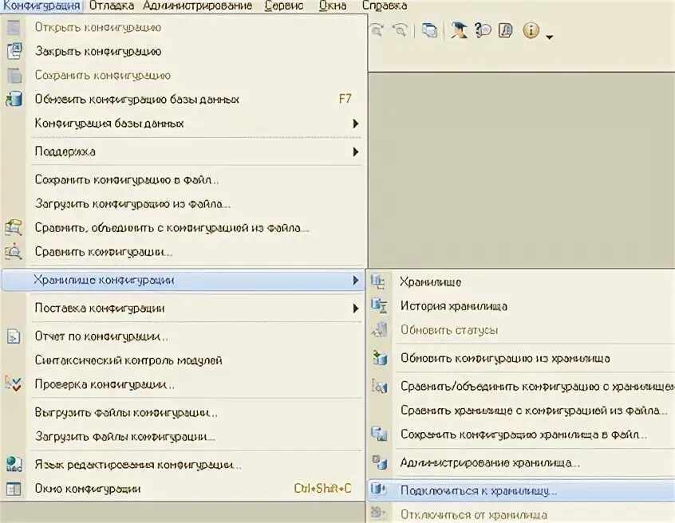
Task: Click the graduate-hat helper toolbar icon
Action: (x=459, y=30)
